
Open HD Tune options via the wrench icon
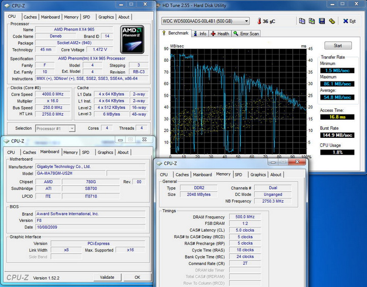pos(332,21)
